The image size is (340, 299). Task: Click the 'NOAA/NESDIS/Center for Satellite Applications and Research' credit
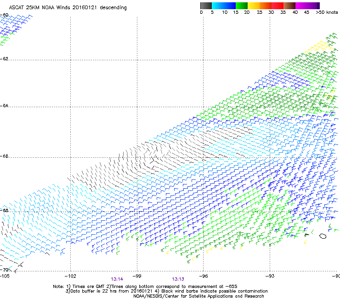[198, 296]
